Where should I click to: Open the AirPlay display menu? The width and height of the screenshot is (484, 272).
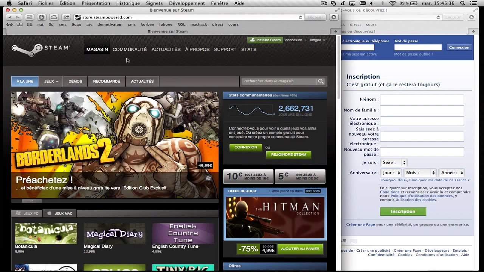coord(352,3)
